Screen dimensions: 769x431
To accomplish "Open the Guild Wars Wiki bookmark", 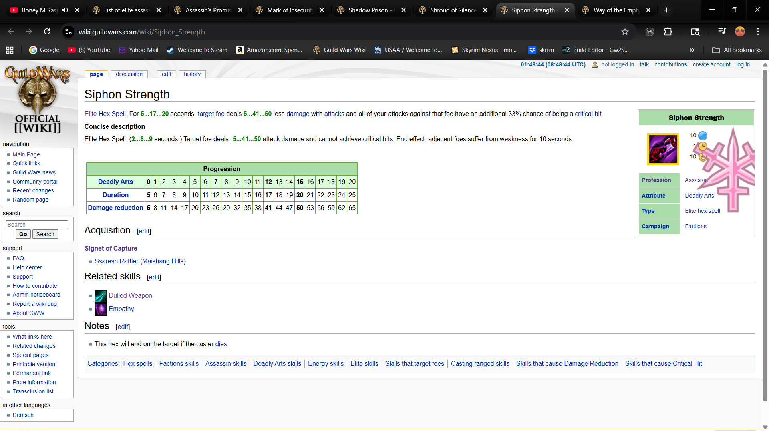I will point(340,50).
